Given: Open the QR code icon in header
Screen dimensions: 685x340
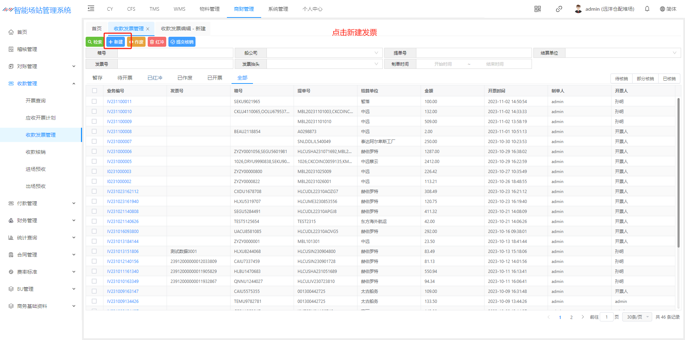Looking at the screenshot, I should click(x=537, y=9).
